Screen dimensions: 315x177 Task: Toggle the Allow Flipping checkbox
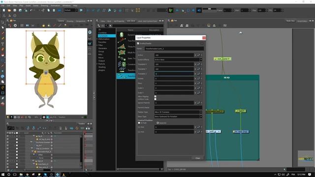pyautogui.click(x=156, y=96)
